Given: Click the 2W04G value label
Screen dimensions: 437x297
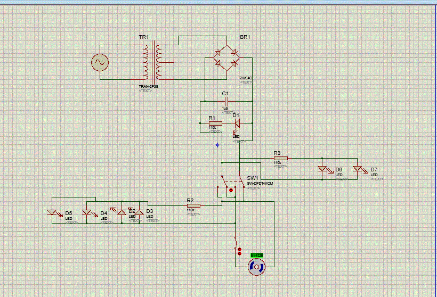Looking at the screenshot, I should coord(246,78).
